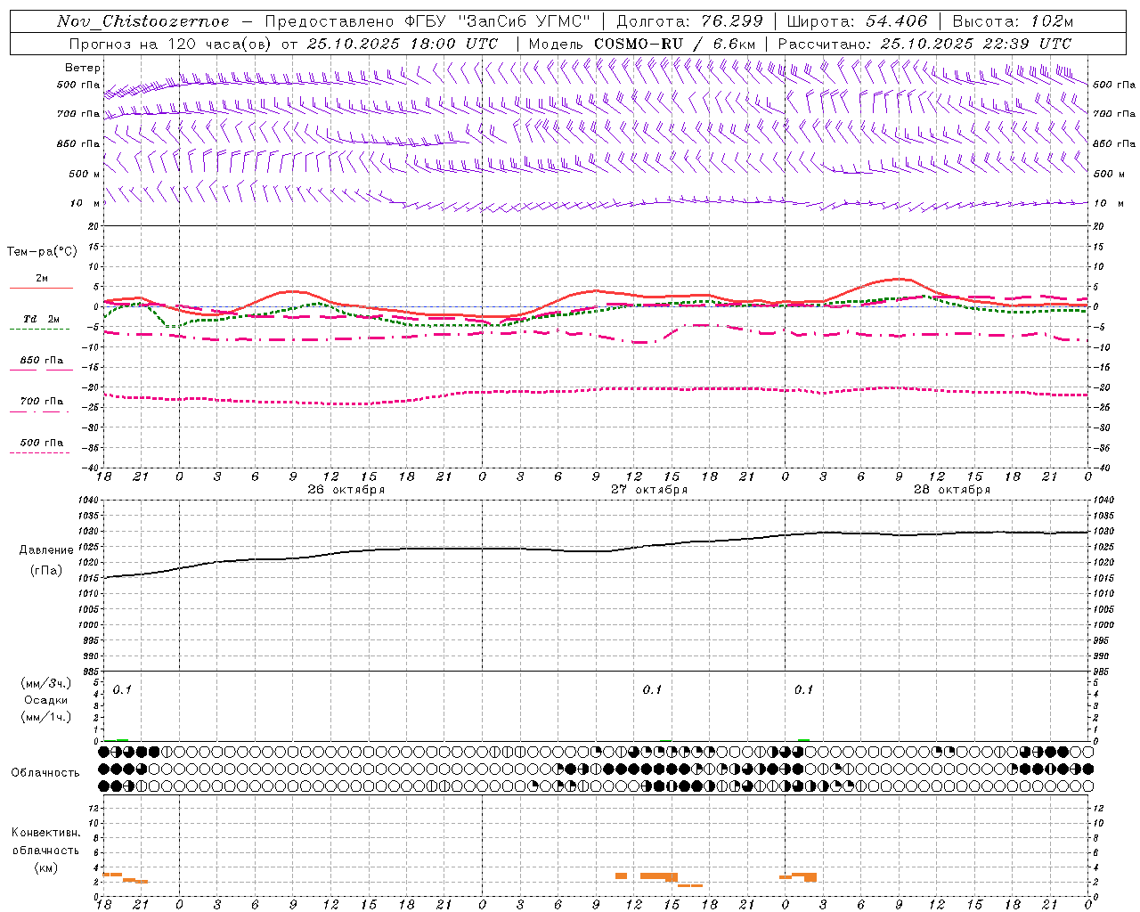Click the '10 м' wind level label on left axis
This screenshot has width=1140, height=912.
85,203
